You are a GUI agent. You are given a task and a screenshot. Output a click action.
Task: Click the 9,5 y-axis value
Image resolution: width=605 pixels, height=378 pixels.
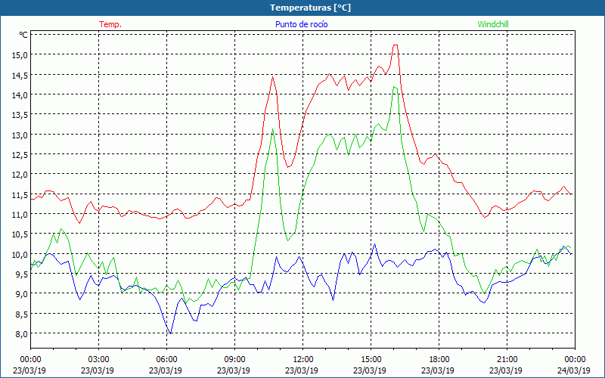21,274
